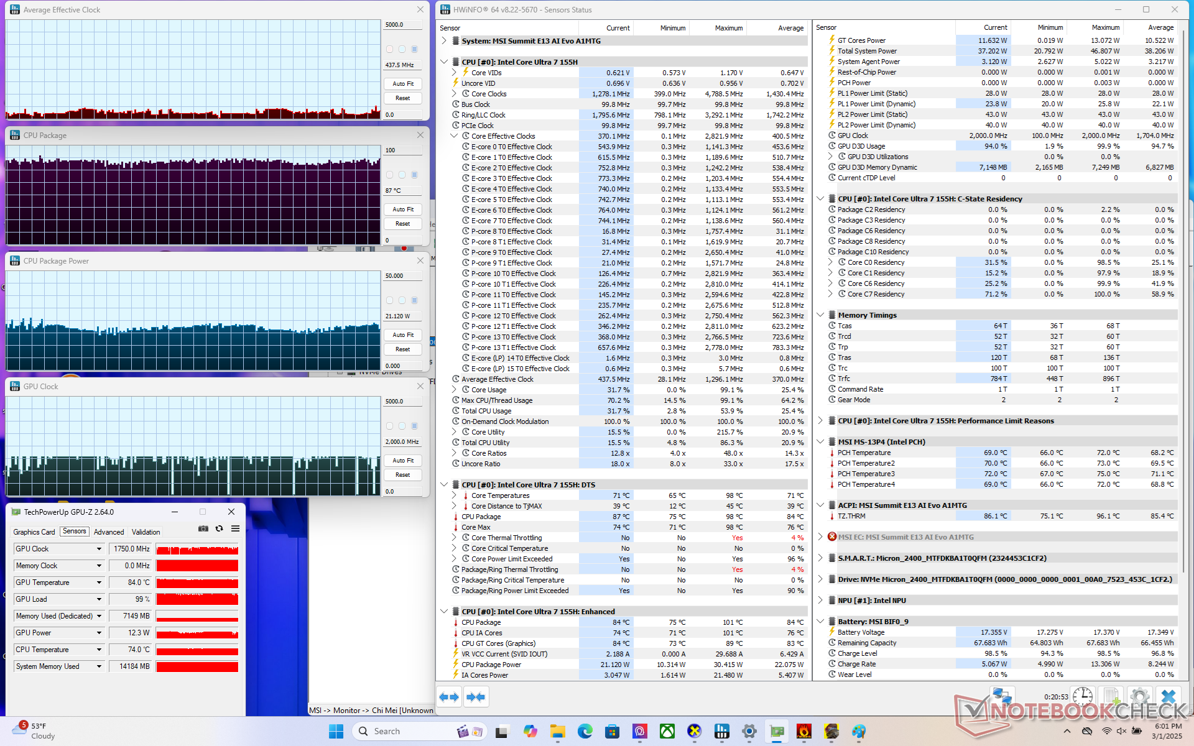
Task: Click dark blue swatch in GPU Clock graph
Action: [415, 426]
